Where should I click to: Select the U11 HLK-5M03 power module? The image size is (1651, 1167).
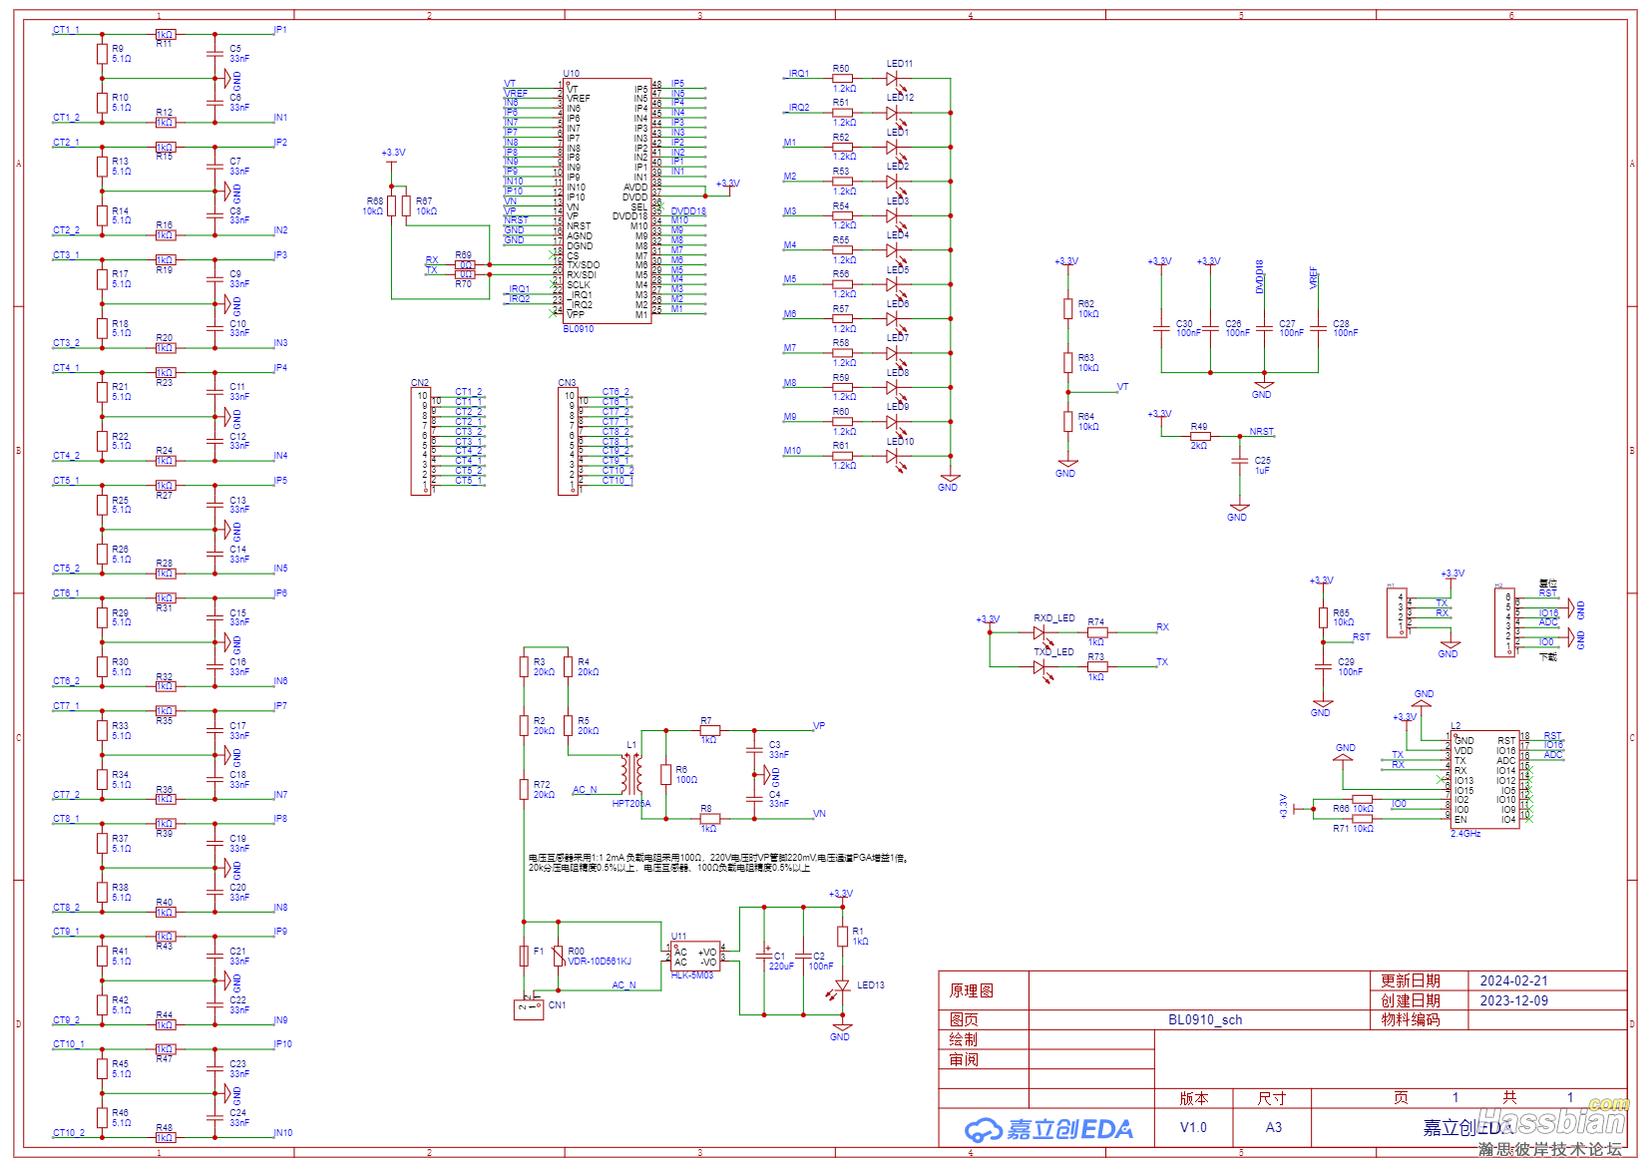[695, 956]
